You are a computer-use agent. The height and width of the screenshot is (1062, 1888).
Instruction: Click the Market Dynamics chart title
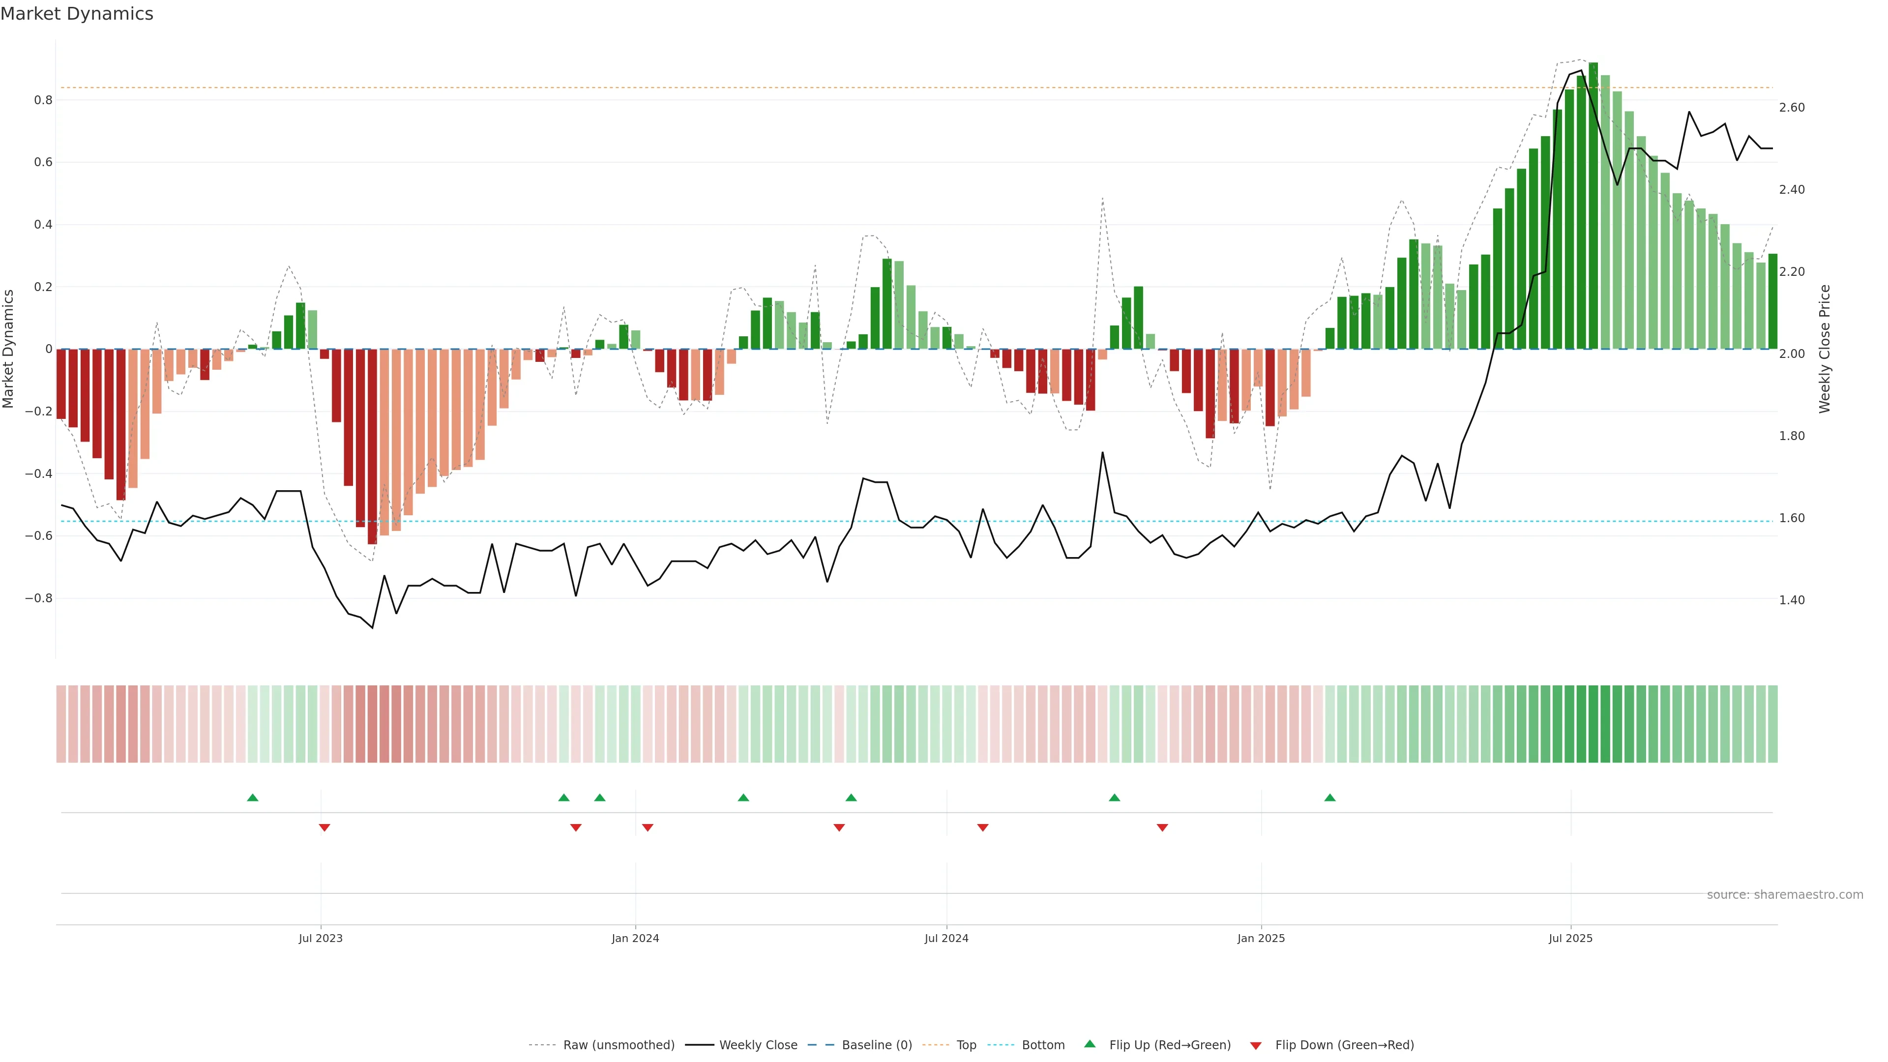77,14
